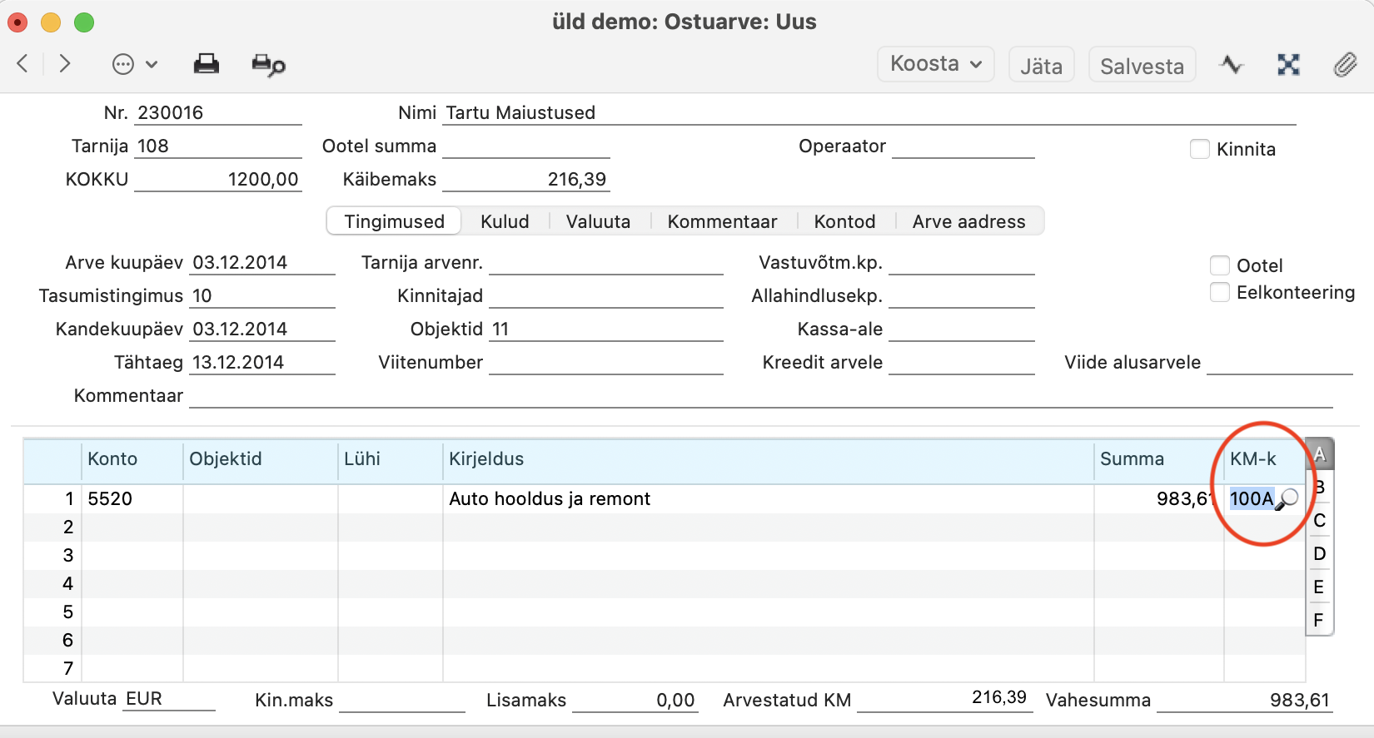Screen dimensions: 1374x738
Task: Switch to the Kontod tab
Action: pyautogui.click(x=844, y=221)
